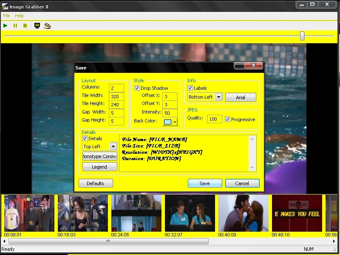Click the Duration template line in details box
Screen dimensions: 340x255
click(151, 158)
